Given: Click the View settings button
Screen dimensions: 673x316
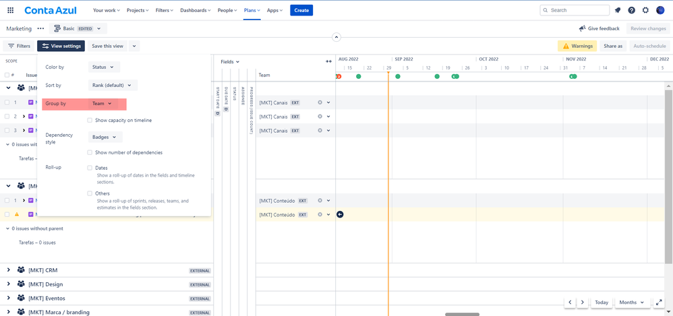Looking at the screenshot, I should coord(61,46).
